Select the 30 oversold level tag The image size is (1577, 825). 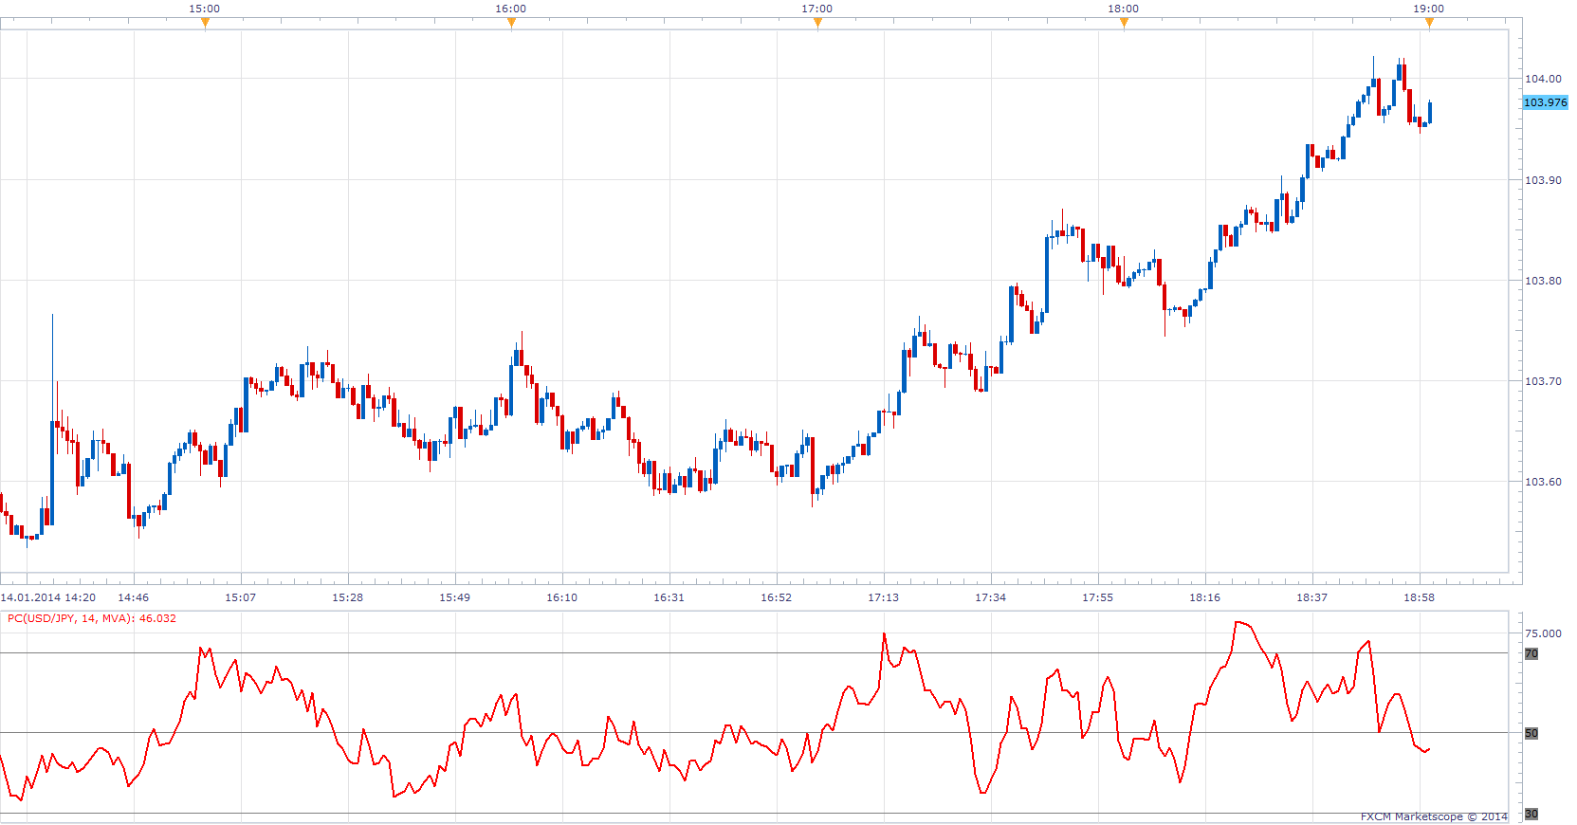click(1531, 814)
